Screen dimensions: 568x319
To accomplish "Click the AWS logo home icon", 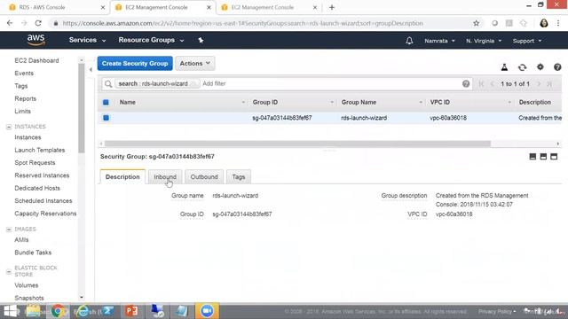I will point(35,40).
